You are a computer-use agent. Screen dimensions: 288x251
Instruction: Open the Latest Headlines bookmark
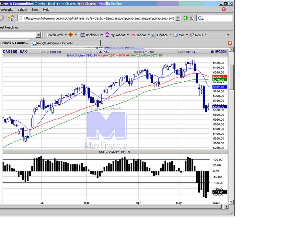(x=9, y=27)
